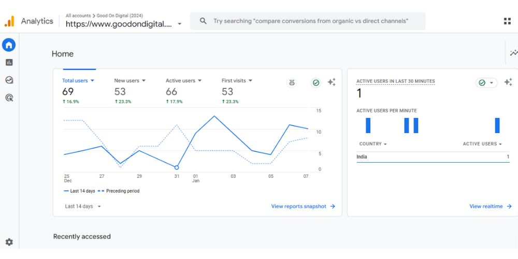Open the Advertising icon in sidebar
This screenshot has height=259, width=518.
coord(9,97)
